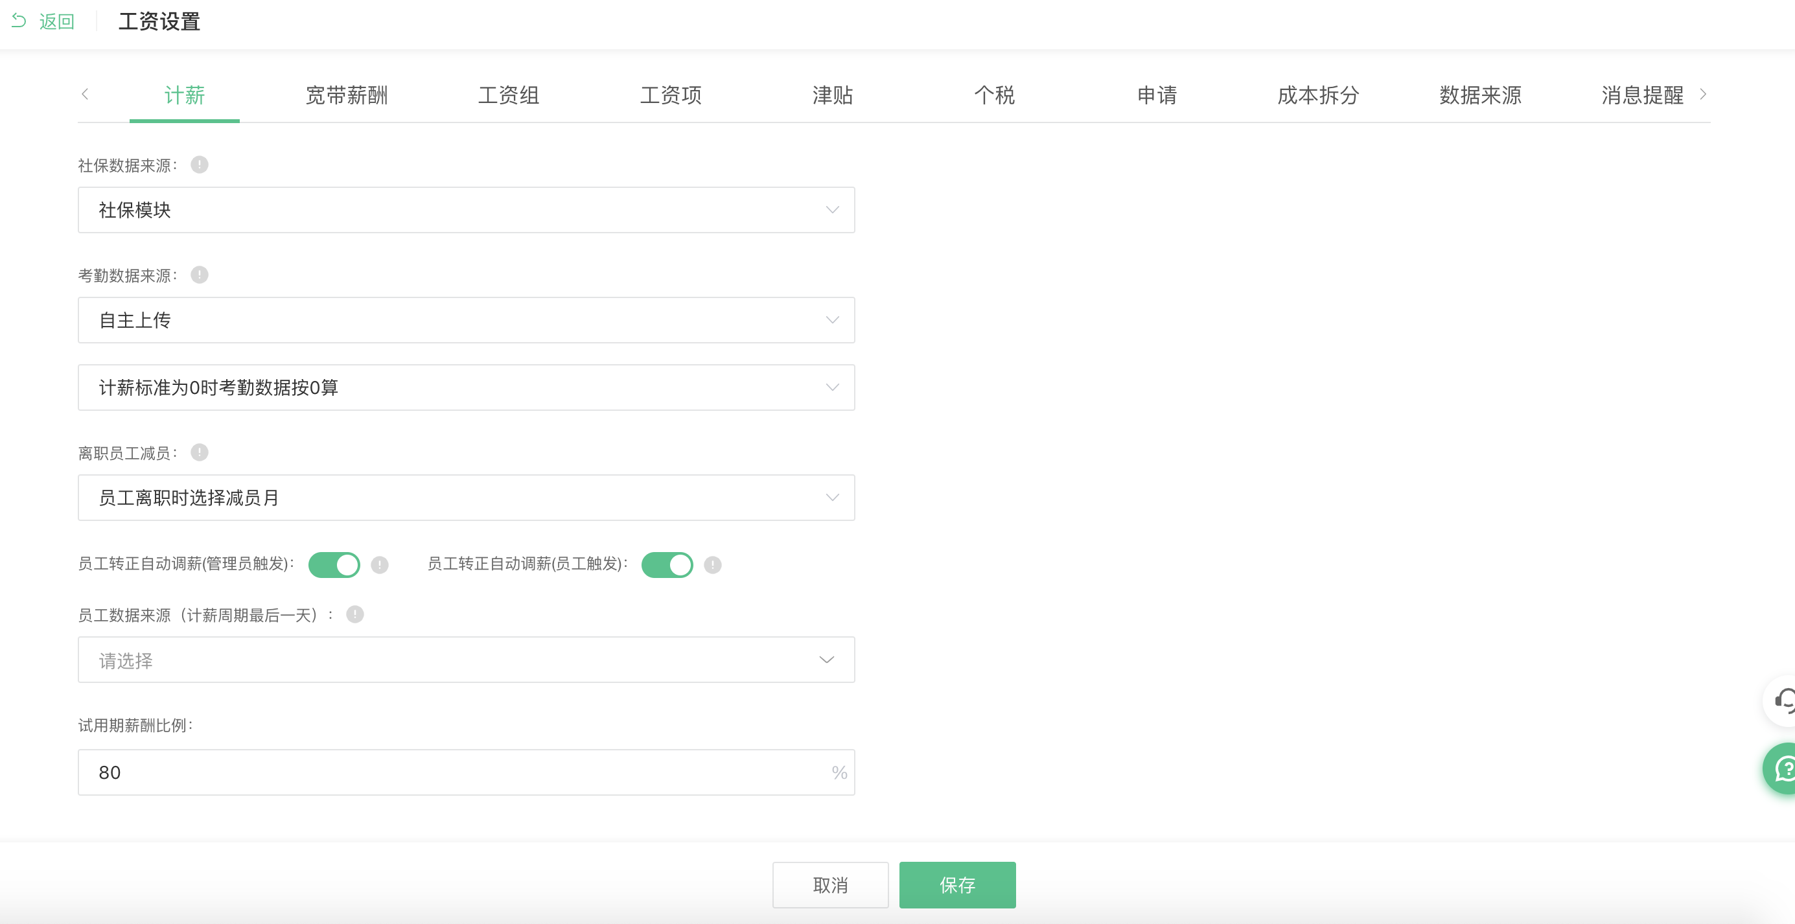1795x924 pixels.
Task: Click the 试用期薪酬比例 label
Action: point(135,726)
